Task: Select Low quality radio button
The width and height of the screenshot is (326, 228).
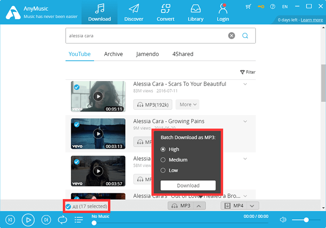Action: (x=163, y=170)
